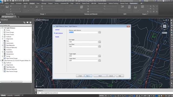Select View Frame Groups under Data Shortcuts
Image resolution: width=173 pixels, height=97 pixels.
tap(12, 71)
